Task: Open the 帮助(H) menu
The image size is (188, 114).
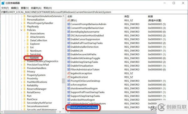Action: click(x=48, y=8)
